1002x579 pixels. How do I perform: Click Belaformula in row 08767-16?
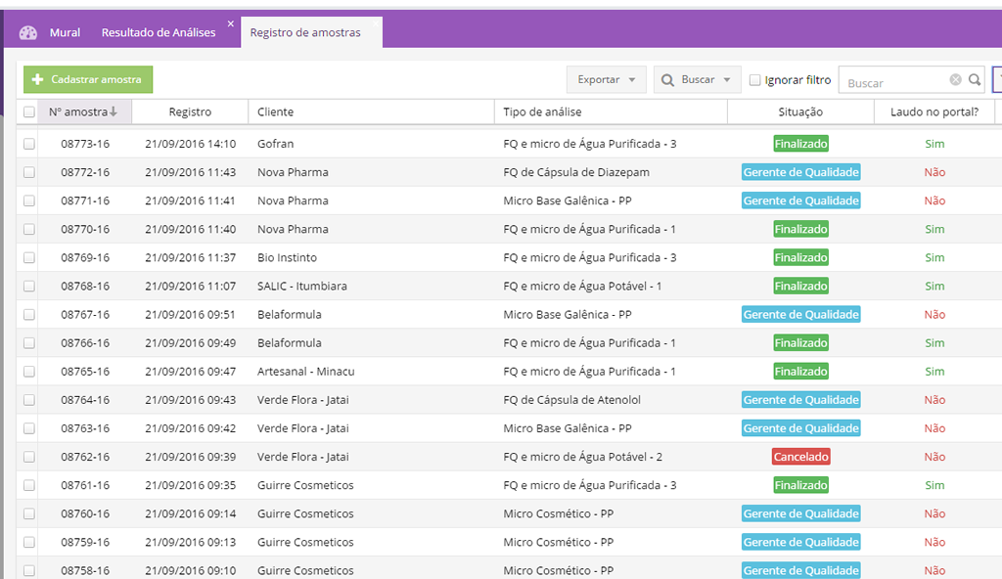(x=290, y=314)
